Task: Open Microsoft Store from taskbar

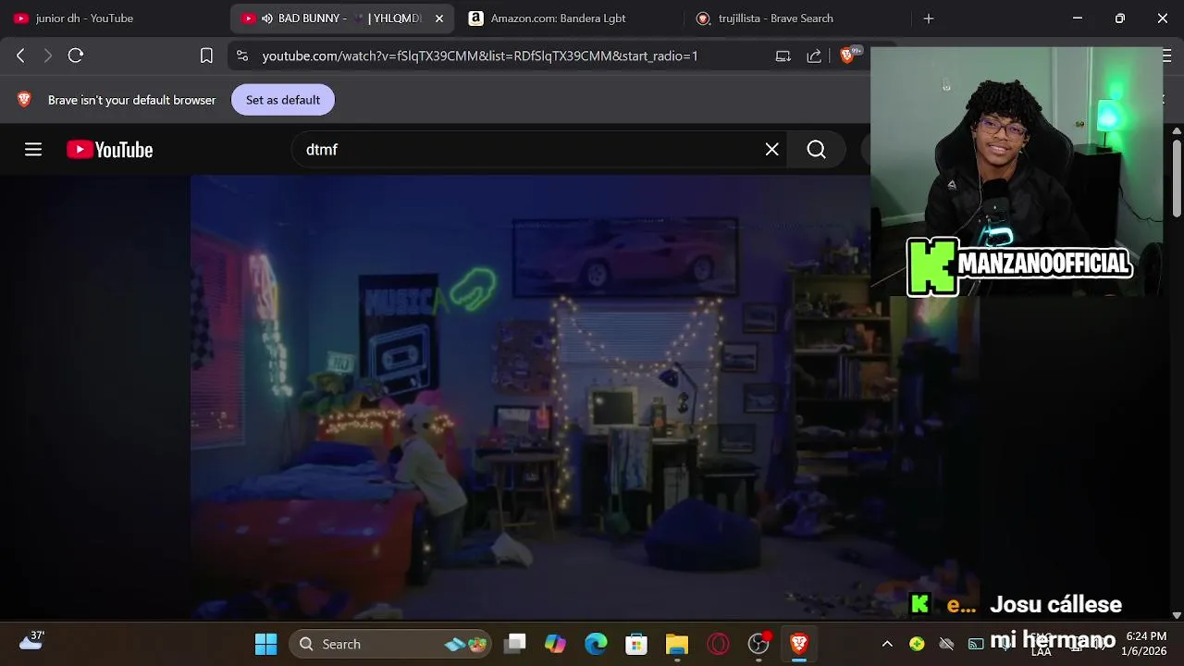Action: pos(636,644)
